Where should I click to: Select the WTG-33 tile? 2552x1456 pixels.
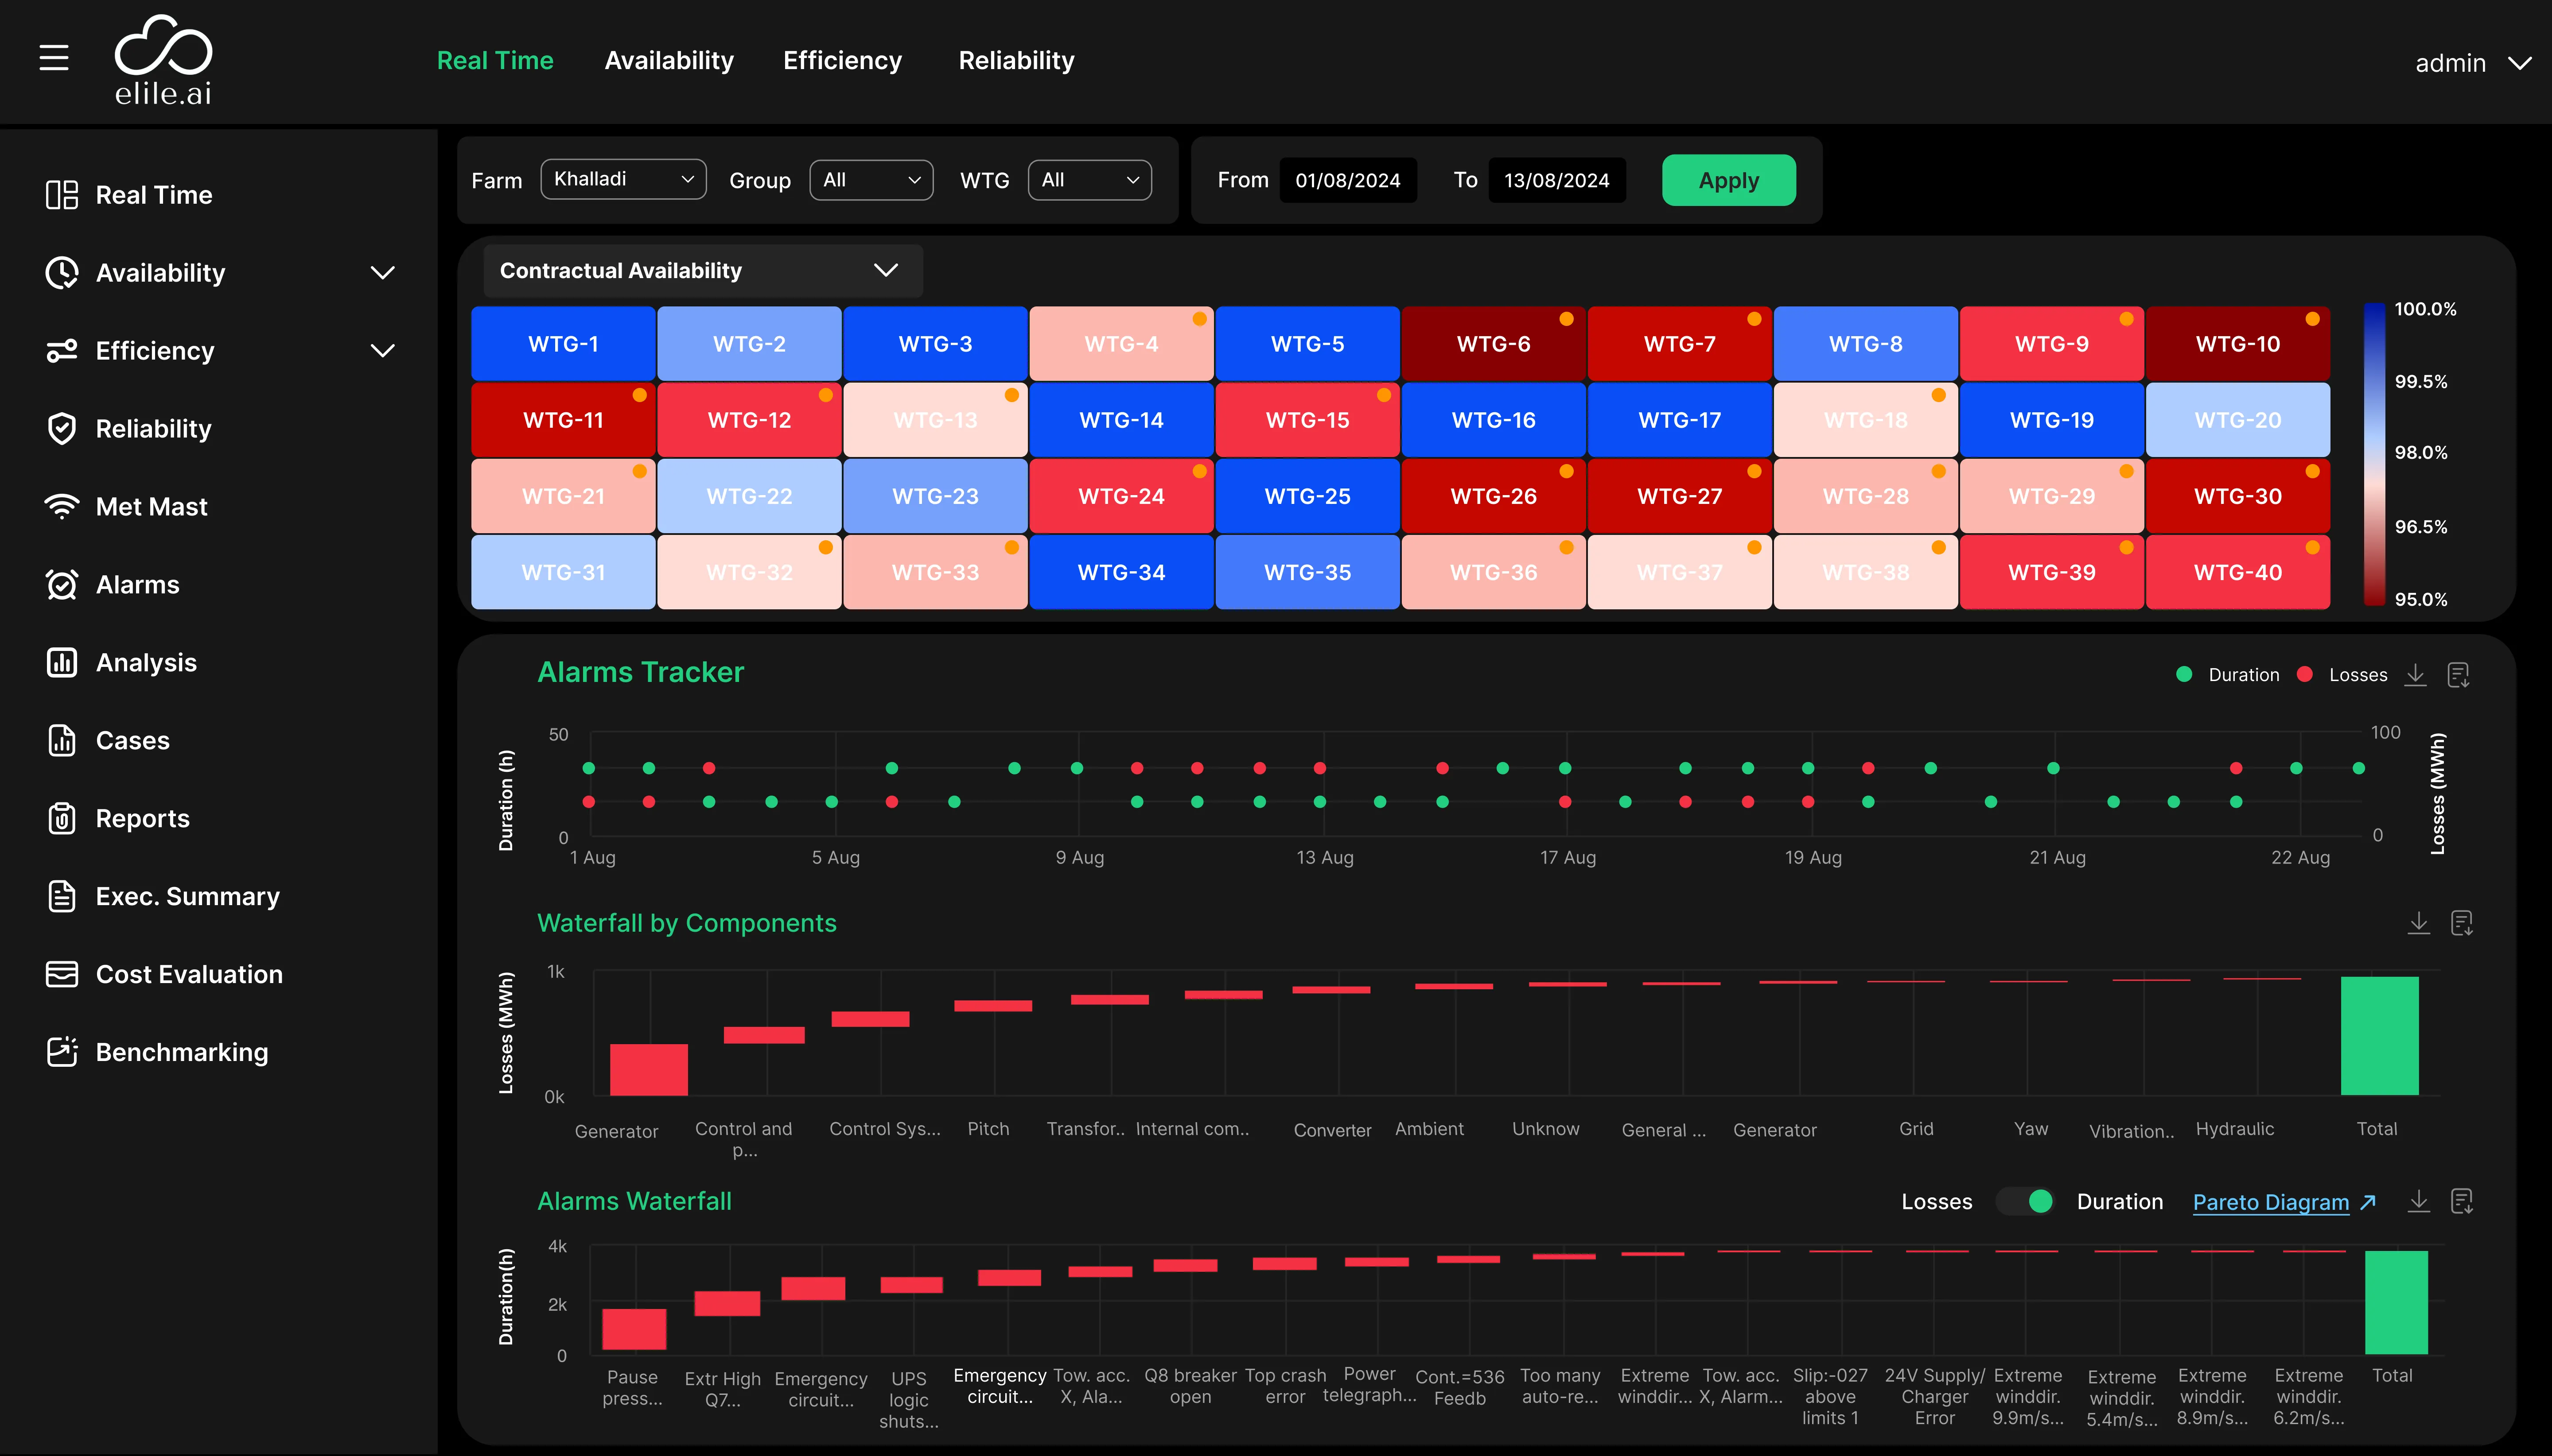click(x=935, y=572)
